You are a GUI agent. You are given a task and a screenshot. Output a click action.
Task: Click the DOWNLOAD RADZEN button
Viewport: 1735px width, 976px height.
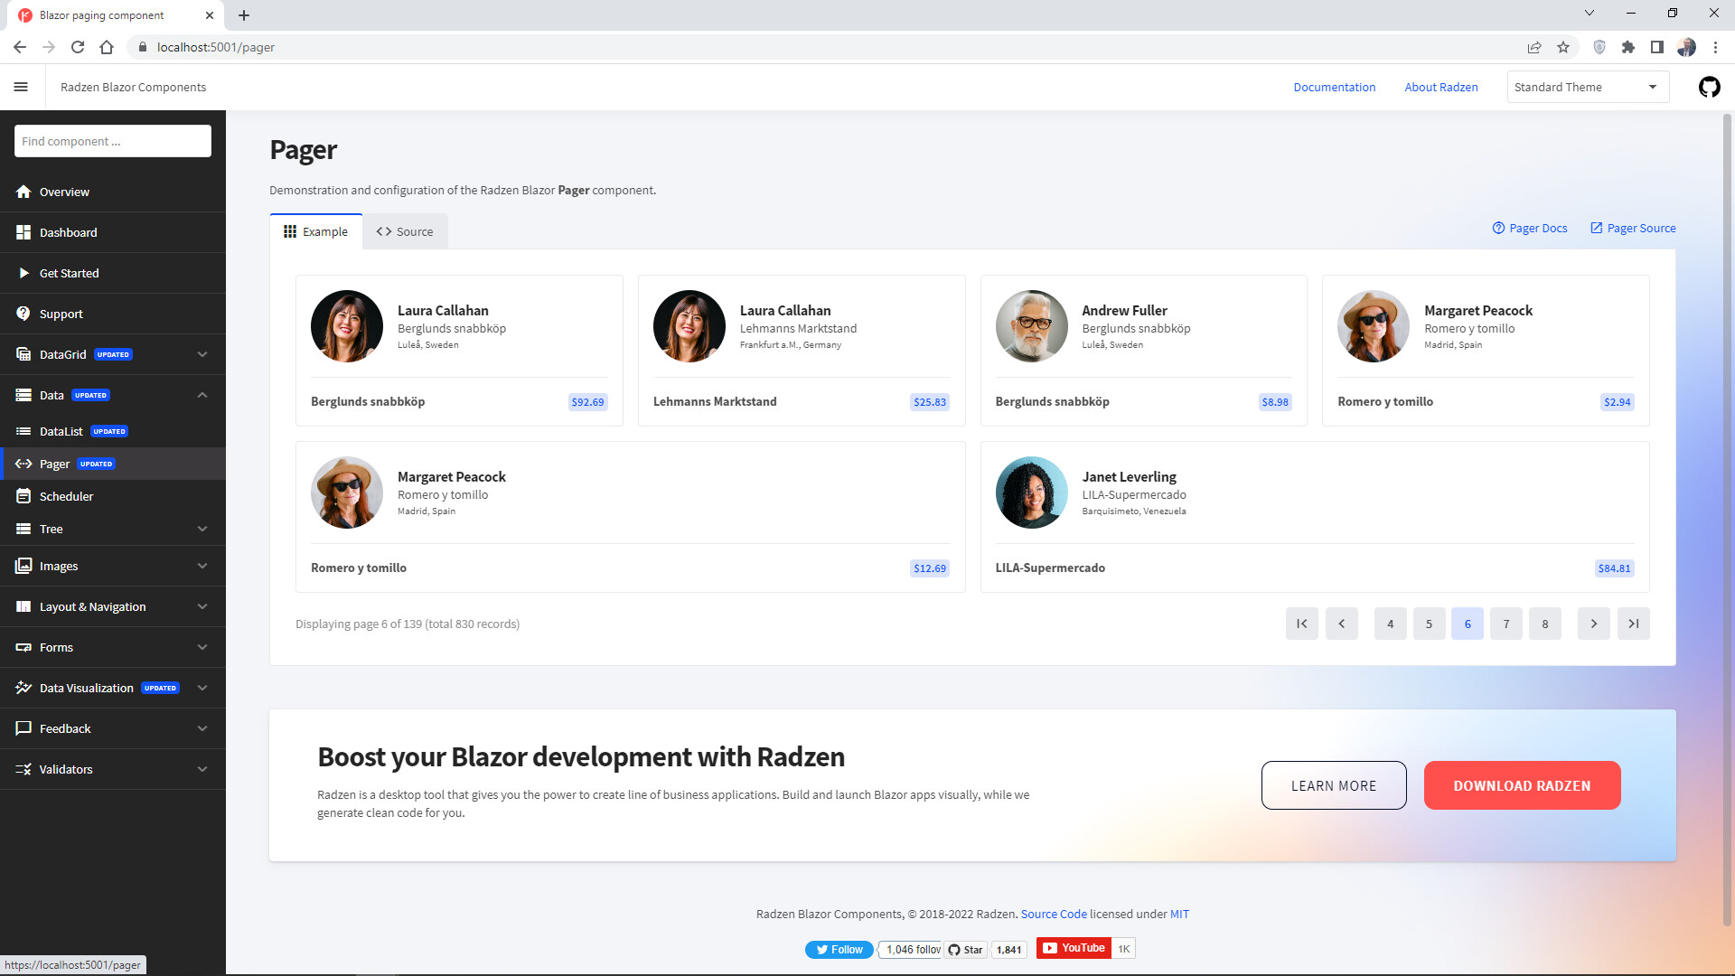point(1522,785)
